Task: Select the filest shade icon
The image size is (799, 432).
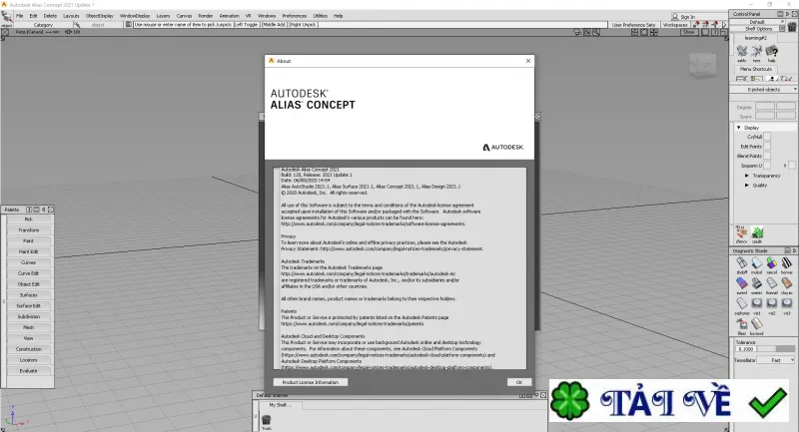Action: click(x=741, y=324)
